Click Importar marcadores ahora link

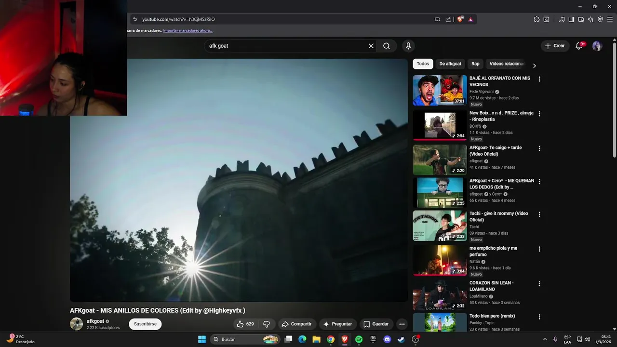pyautogui.click(x=188, y=30)
